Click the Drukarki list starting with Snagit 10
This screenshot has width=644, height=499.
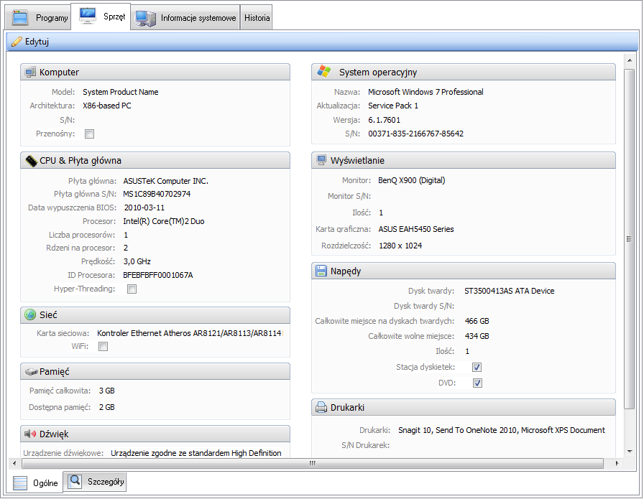[502, 430]
